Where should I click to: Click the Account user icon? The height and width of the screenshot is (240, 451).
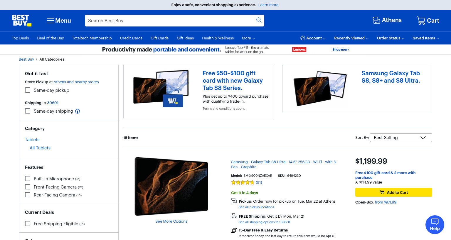tap(303, 38)
